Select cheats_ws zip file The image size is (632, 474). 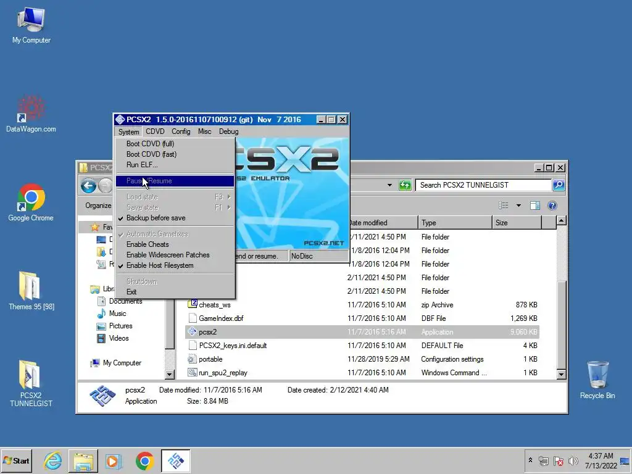pos(362,305)
